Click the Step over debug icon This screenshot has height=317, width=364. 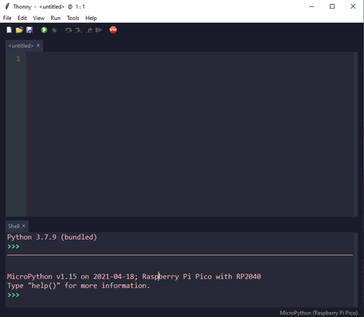tap(69, 30)
